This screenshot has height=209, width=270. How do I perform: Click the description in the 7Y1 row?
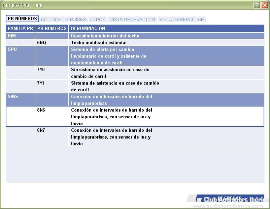pyautogui.click(x=115, y=86)
